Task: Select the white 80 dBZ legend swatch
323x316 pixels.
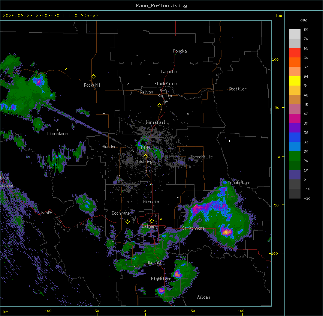Action: [x=295, y=34]
